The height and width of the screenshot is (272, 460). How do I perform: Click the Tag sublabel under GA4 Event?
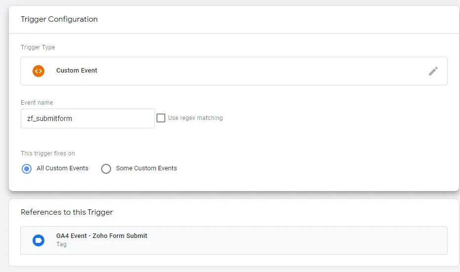(61, 244)
